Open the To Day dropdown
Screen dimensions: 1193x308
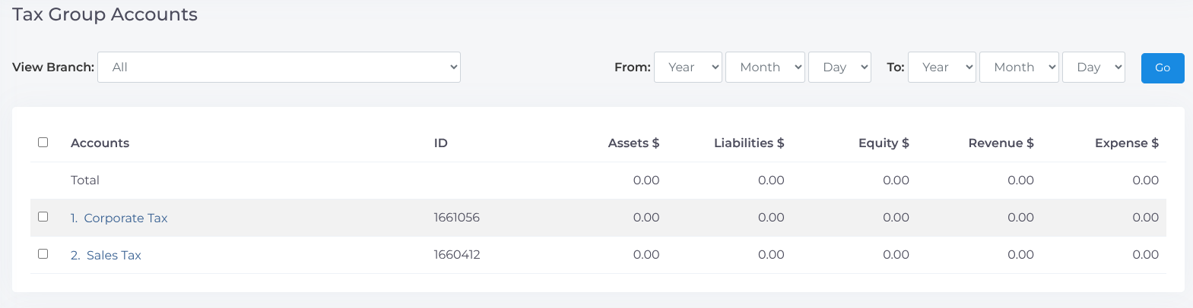click(x=1093, y=68)
